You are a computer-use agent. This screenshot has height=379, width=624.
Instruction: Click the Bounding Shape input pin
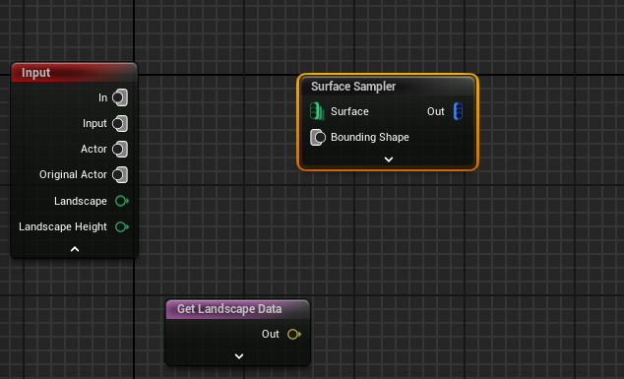pos(318,138)
